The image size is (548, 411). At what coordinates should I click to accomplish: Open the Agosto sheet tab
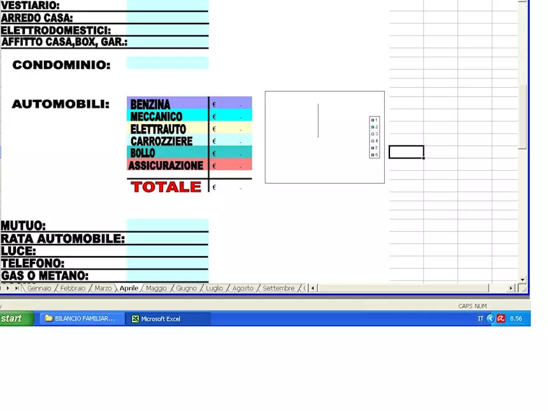243,288
